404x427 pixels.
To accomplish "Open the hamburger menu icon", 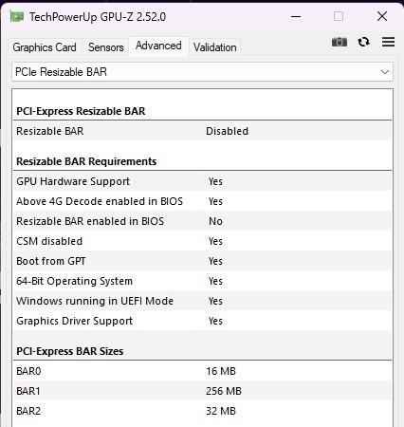I will point(388,42).
